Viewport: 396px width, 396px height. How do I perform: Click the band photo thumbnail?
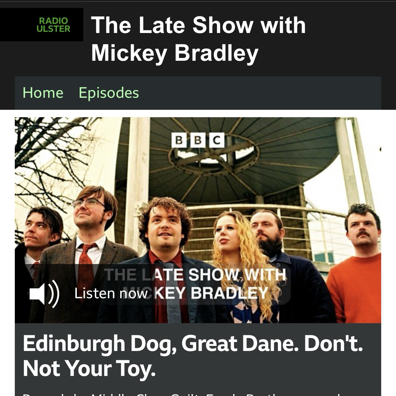tap(198, 220)
